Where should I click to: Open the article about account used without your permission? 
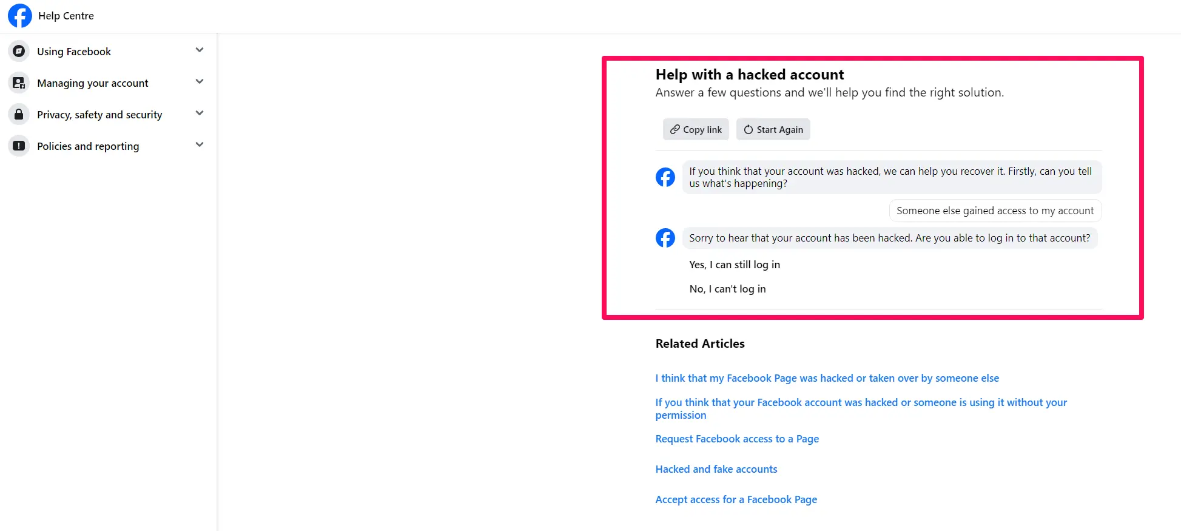pos(861,408)
